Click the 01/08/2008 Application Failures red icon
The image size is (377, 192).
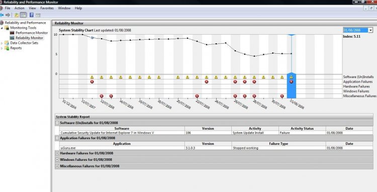[292, 82]
